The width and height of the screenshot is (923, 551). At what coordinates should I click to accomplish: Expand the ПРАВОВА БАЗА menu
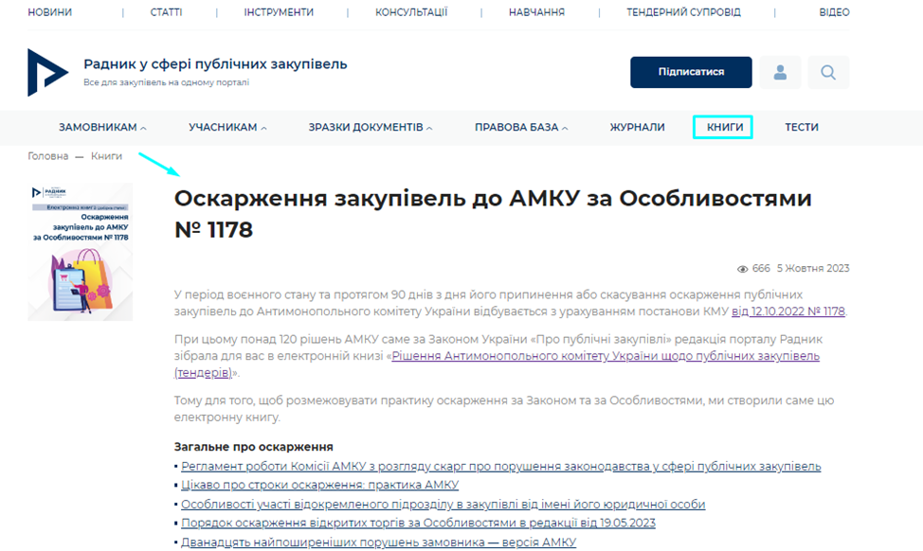click(521, 127)
